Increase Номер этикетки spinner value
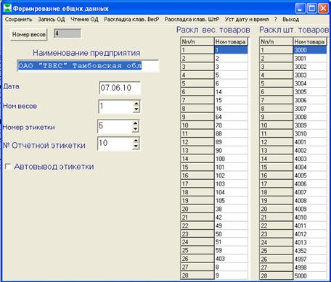Viewport: 331px width, 282px height. coord(136,123)
